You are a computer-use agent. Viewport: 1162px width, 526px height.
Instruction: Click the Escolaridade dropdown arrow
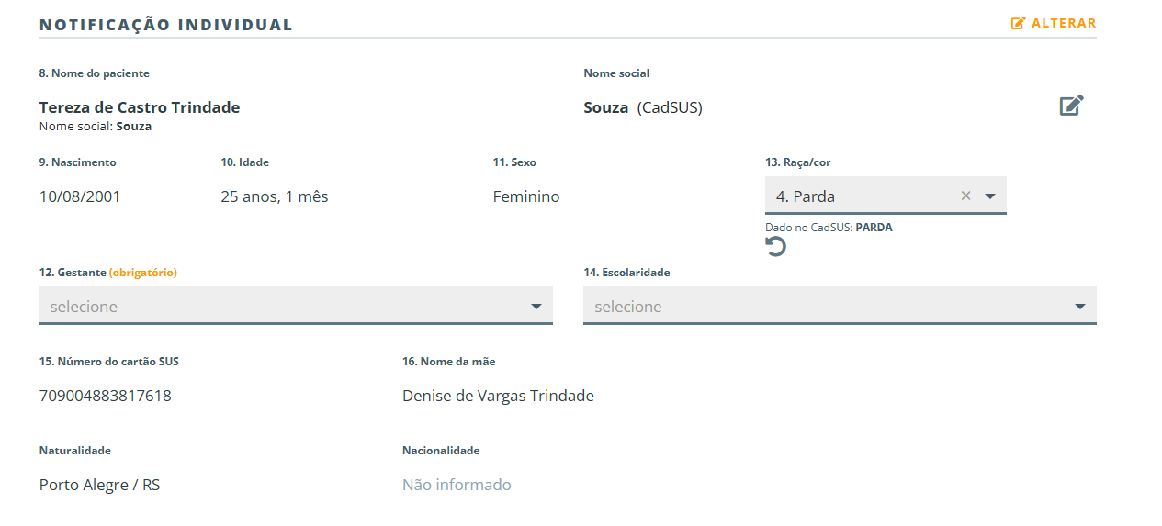pyautogui.click(x=1080, y=307)
